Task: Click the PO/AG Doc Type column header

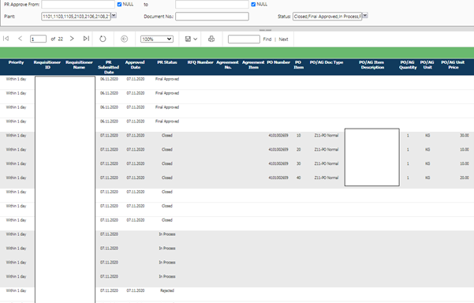Action: click(x=327, y=62)
